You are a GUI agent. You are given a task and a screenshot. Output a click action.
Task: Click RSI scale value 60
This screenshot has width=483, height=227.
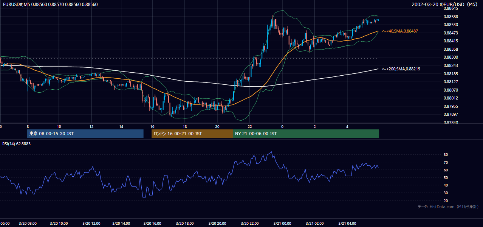(x=446, y=170)
